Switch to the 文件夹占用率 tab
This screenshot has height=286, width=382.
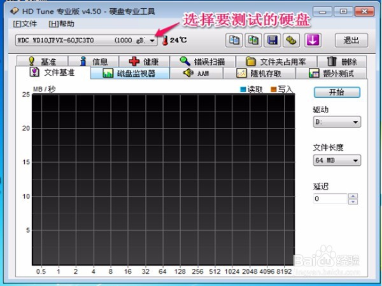[x=276, y=61]
